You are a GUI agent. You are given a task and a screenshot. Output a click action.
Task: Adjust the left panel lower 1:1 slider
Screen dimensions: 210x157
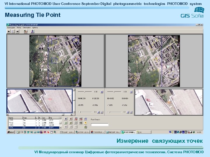(85, 112)
